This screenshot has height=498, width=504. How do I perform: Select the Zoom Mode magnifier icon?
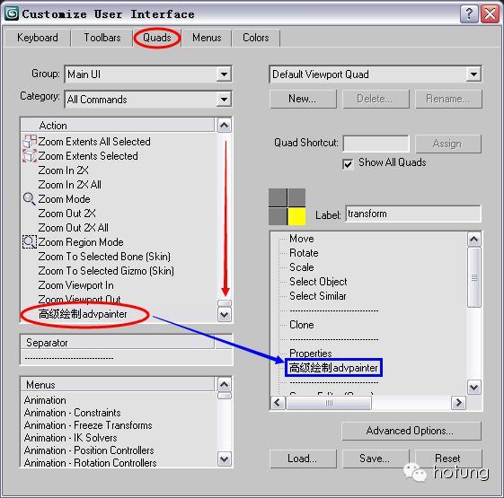[30, 199]
